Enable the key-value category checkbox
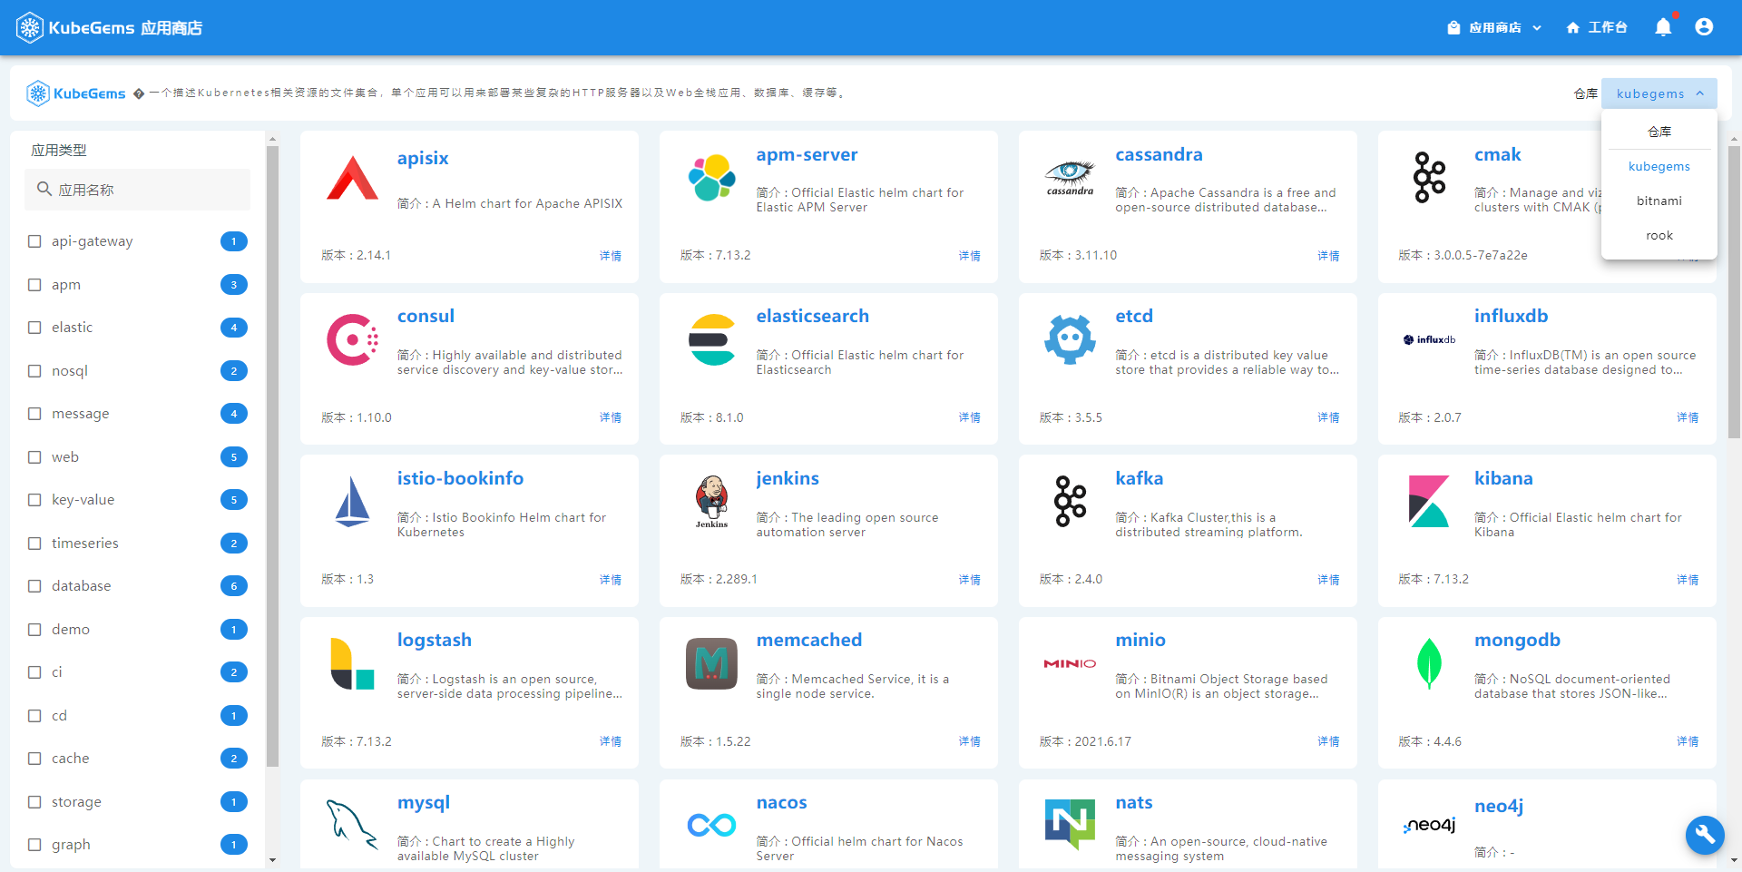Viewport: 1742px width, 872px height. [34, 500]
